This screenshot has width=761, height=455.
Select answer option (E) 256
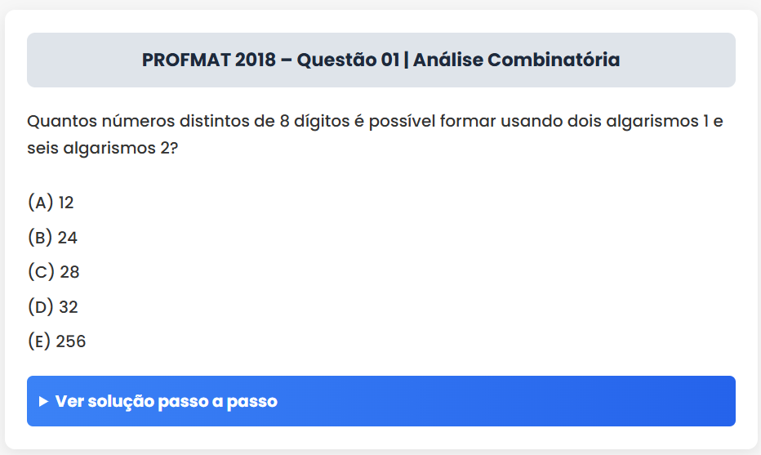pyautogui.click(x=56, y=341)
